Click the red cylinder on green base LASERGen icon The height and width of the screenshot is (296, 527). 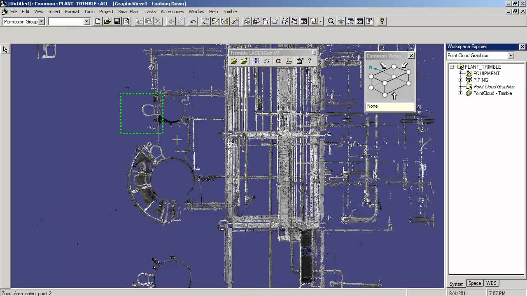(x=289, y=61)
